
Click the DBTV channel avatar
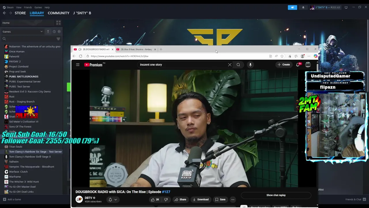point(79,199)
